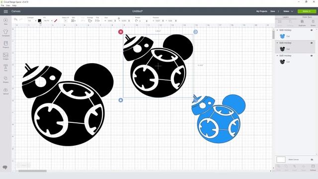Open the Edit tool icon
This screenshot has width=318, height=179.
pos(73,21)
